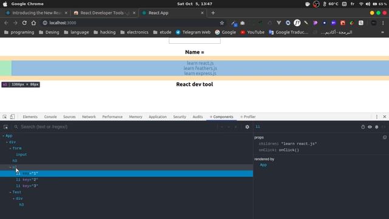Image resolution: width=389 pixels, height=219 pixels.
Task: Click the suspend component stopwatch icon
Action: click(x=363, y=127)
